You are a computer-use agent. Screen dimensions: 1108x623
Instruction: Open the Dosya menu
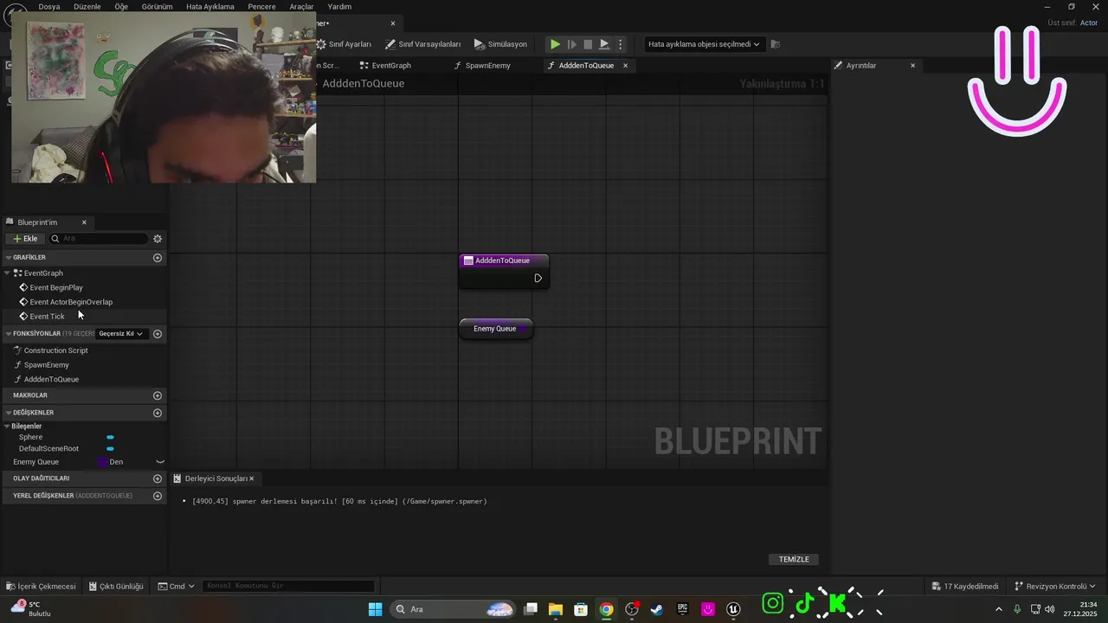[49, 7]
